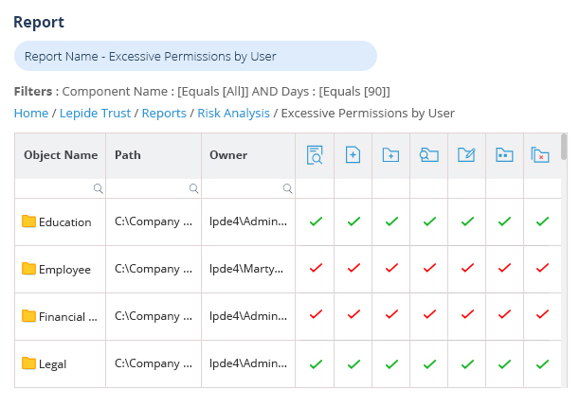Click the Report page heading
Viewport: 580px width, 407px height.
click(39, 22)
